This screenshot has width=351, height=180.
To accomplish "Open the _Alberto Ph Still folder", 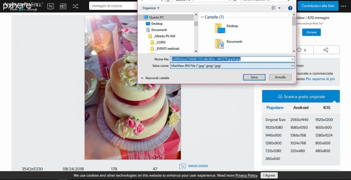I will pos(162,36).
